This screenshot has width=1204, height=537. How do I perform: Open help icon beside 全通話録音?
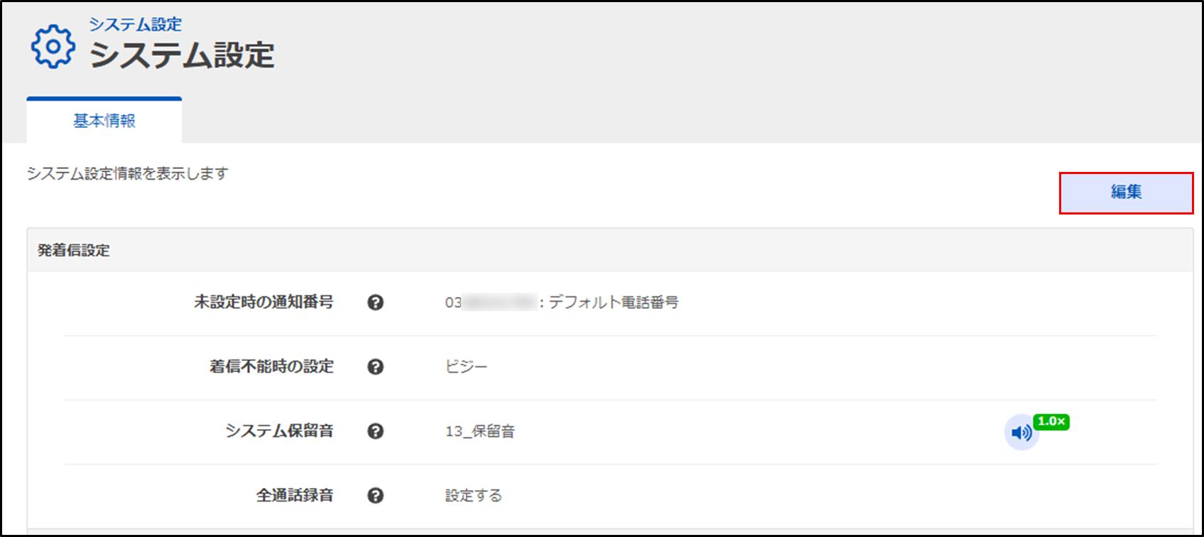(376, 496)
